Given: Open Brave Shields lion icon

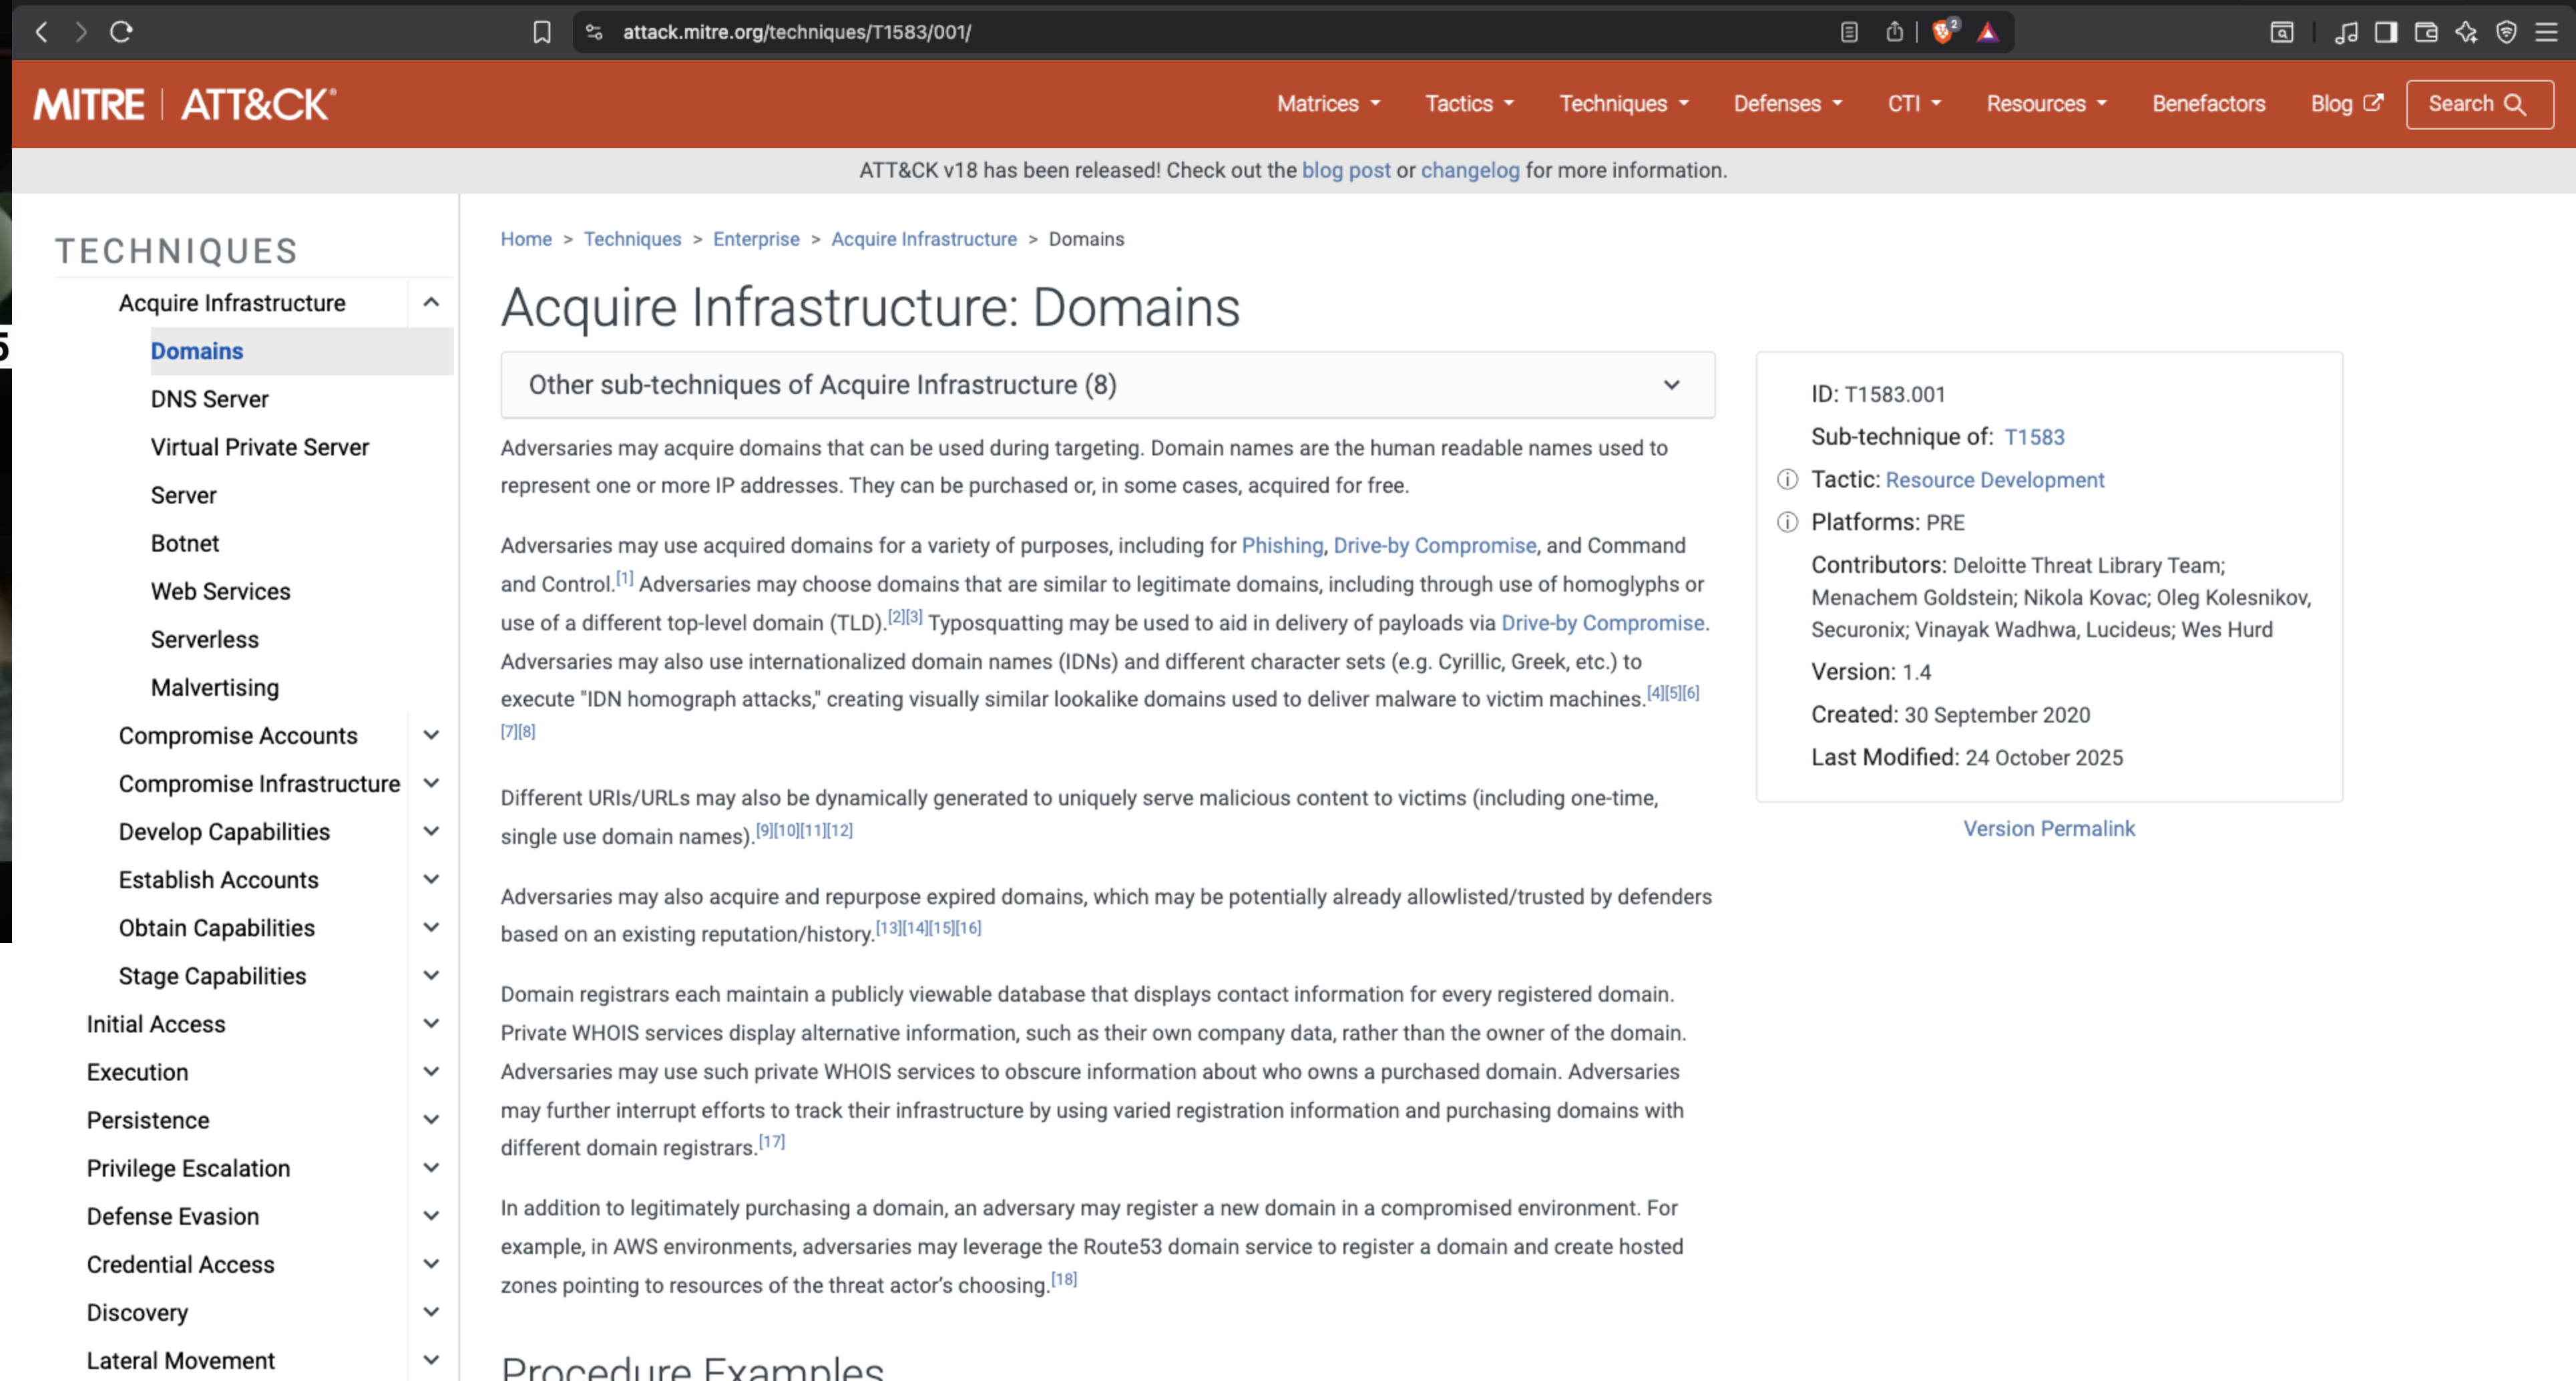Looking at the screenshot, I should 1943,32.
